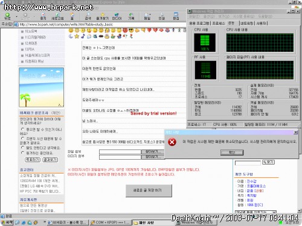
Task: Open the Mail toolbar dropdown arrow
Action: [150, 14]
